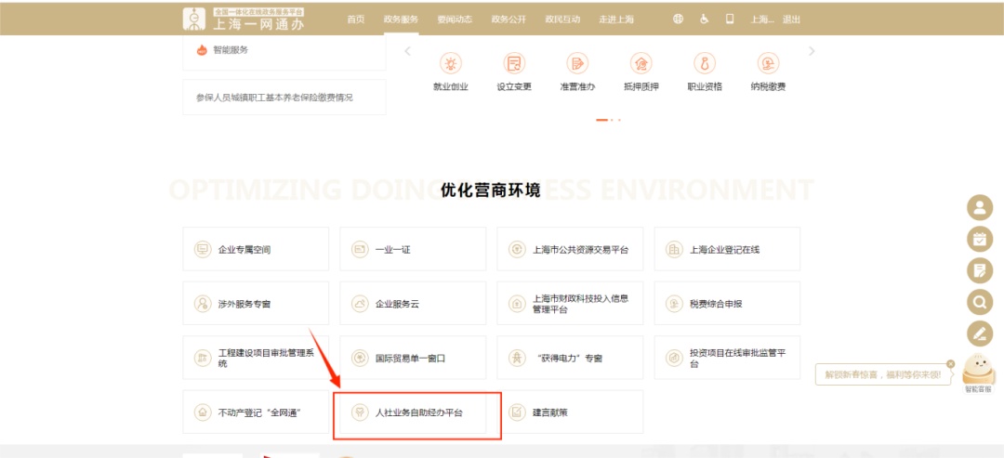Open the 智能客服 mascot assistant
The width and height of the screenshot is (1004, 458).
(978, 373)
